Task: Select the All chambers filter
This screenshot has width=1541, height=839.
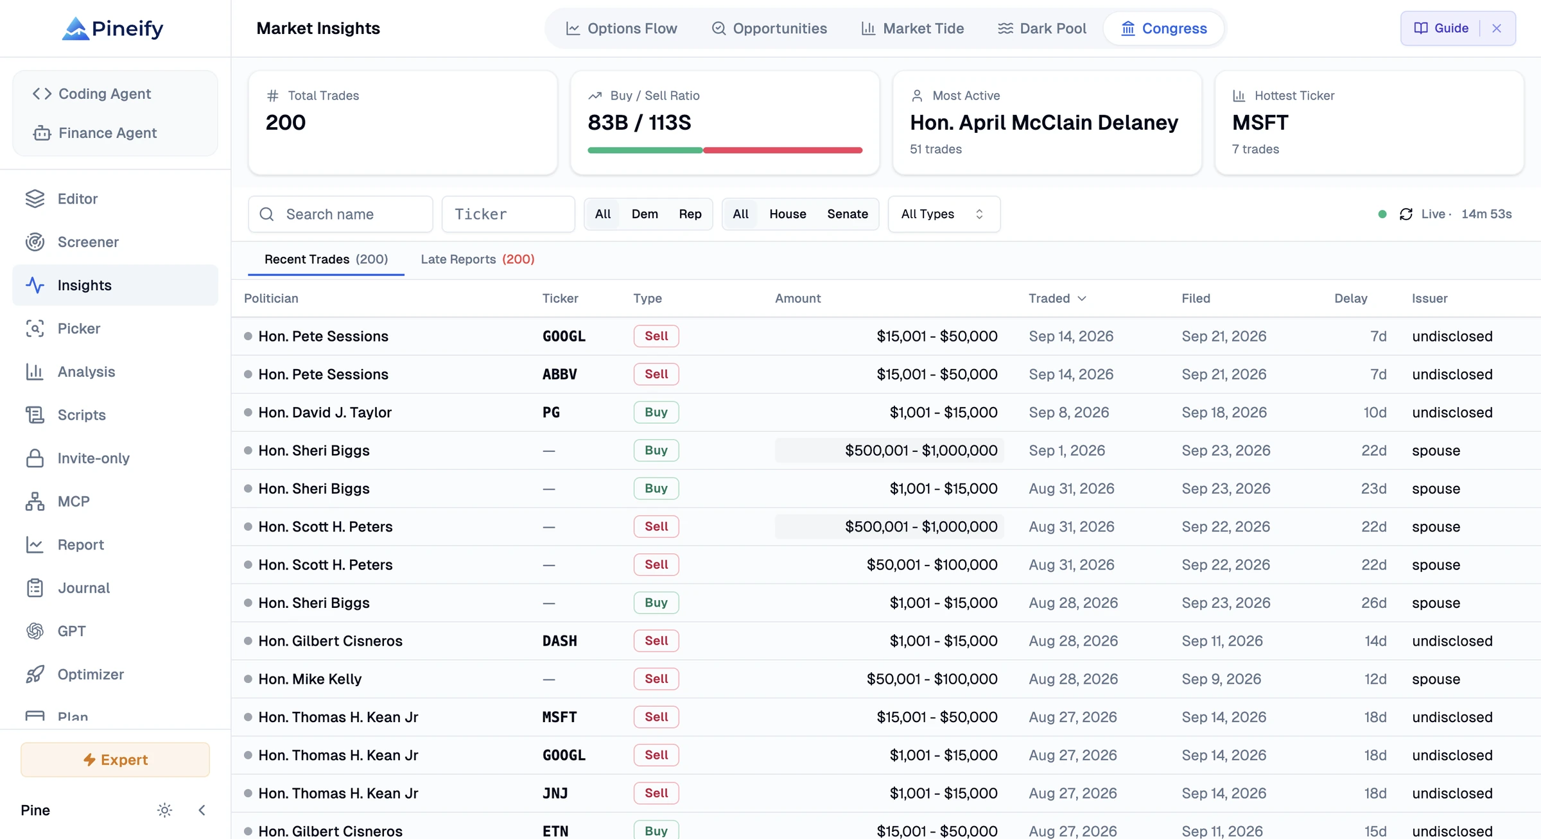Action: (x=740, y=214)
